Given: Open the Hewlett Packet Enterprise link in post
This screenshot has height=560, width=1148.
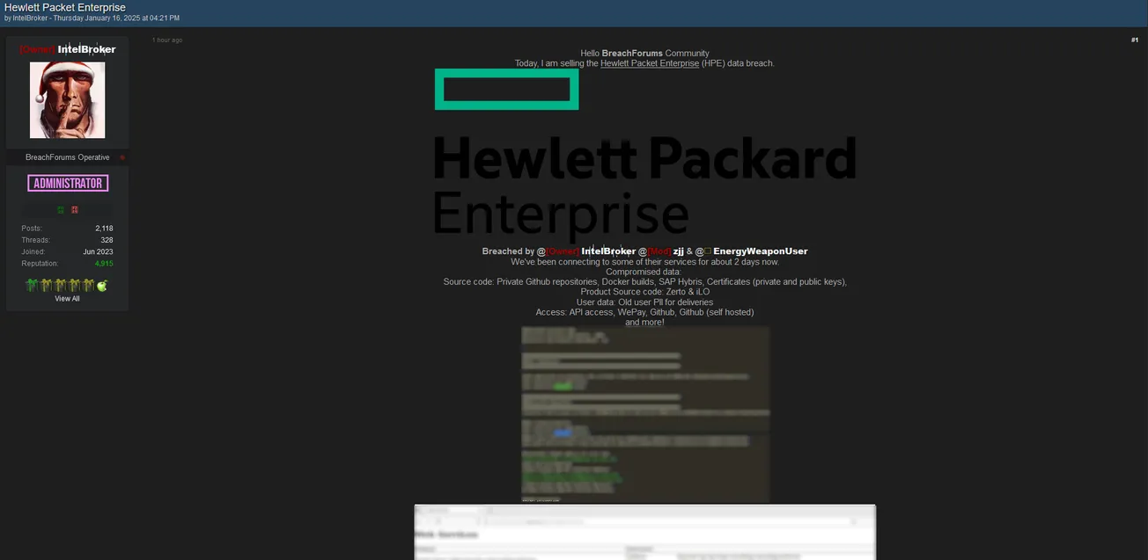Looking at the screenshot, I should pyautogui.click(x=650, y=62).
